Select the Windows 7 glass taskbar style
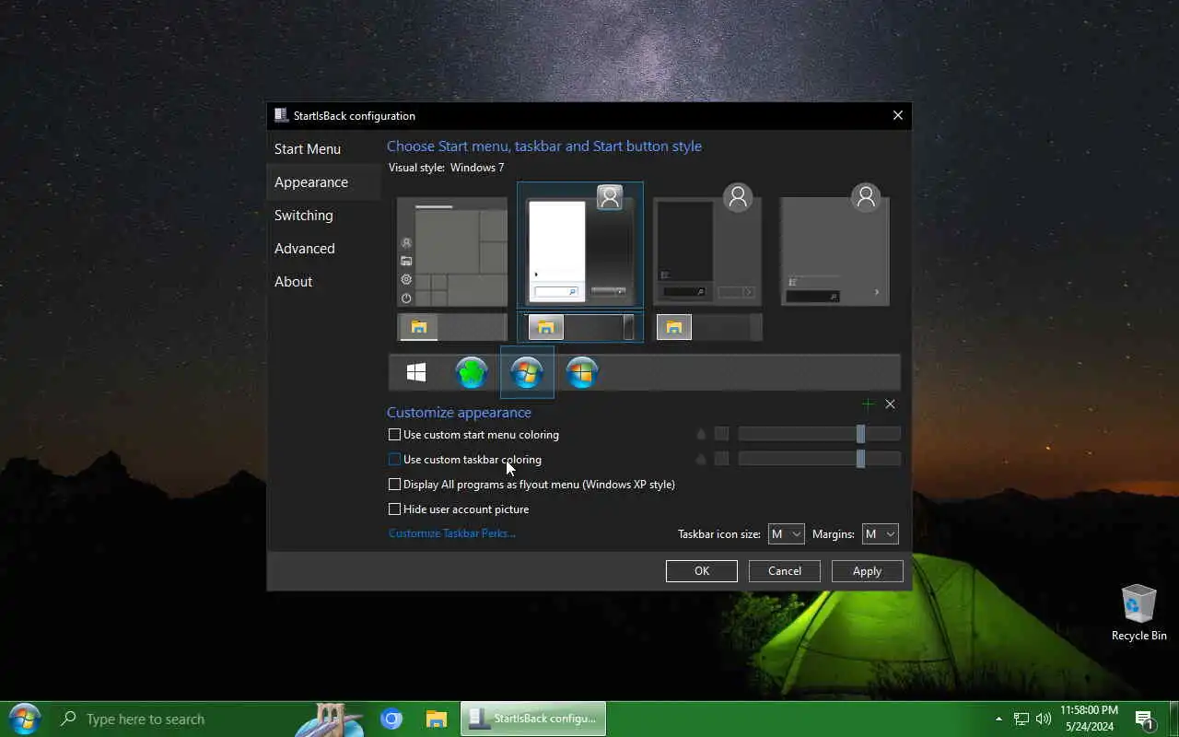 pyautogui.click(x=580, y=327)
